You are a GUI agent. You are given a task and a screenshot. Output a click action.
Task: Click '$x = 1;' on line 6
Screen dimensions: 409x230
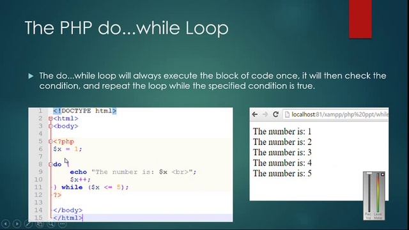click(x=68, y=149)
